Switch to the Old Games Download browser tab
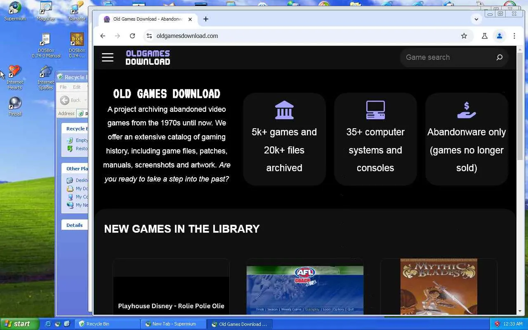Screen dimensions: 528x330 148,19
